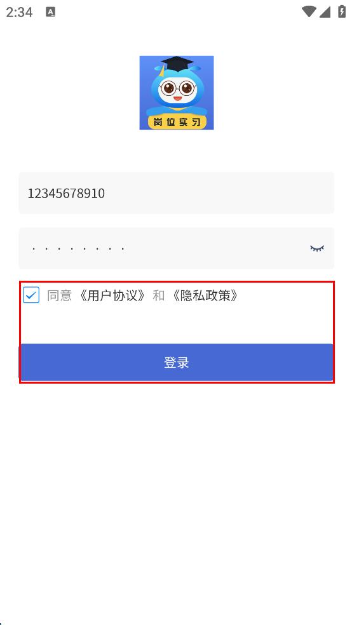Show the password with the eye icon

pyautogui.click(x=317, y=248)
